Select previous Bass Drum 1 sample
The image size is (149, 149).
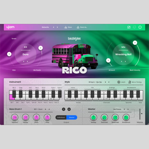coord(45,109)
